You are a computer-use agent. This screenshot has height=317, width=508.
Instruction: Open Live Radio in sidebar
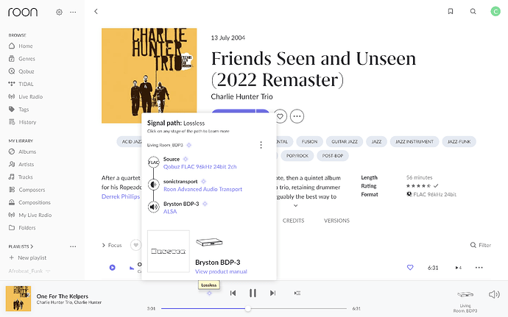click(x=26, y=96)
